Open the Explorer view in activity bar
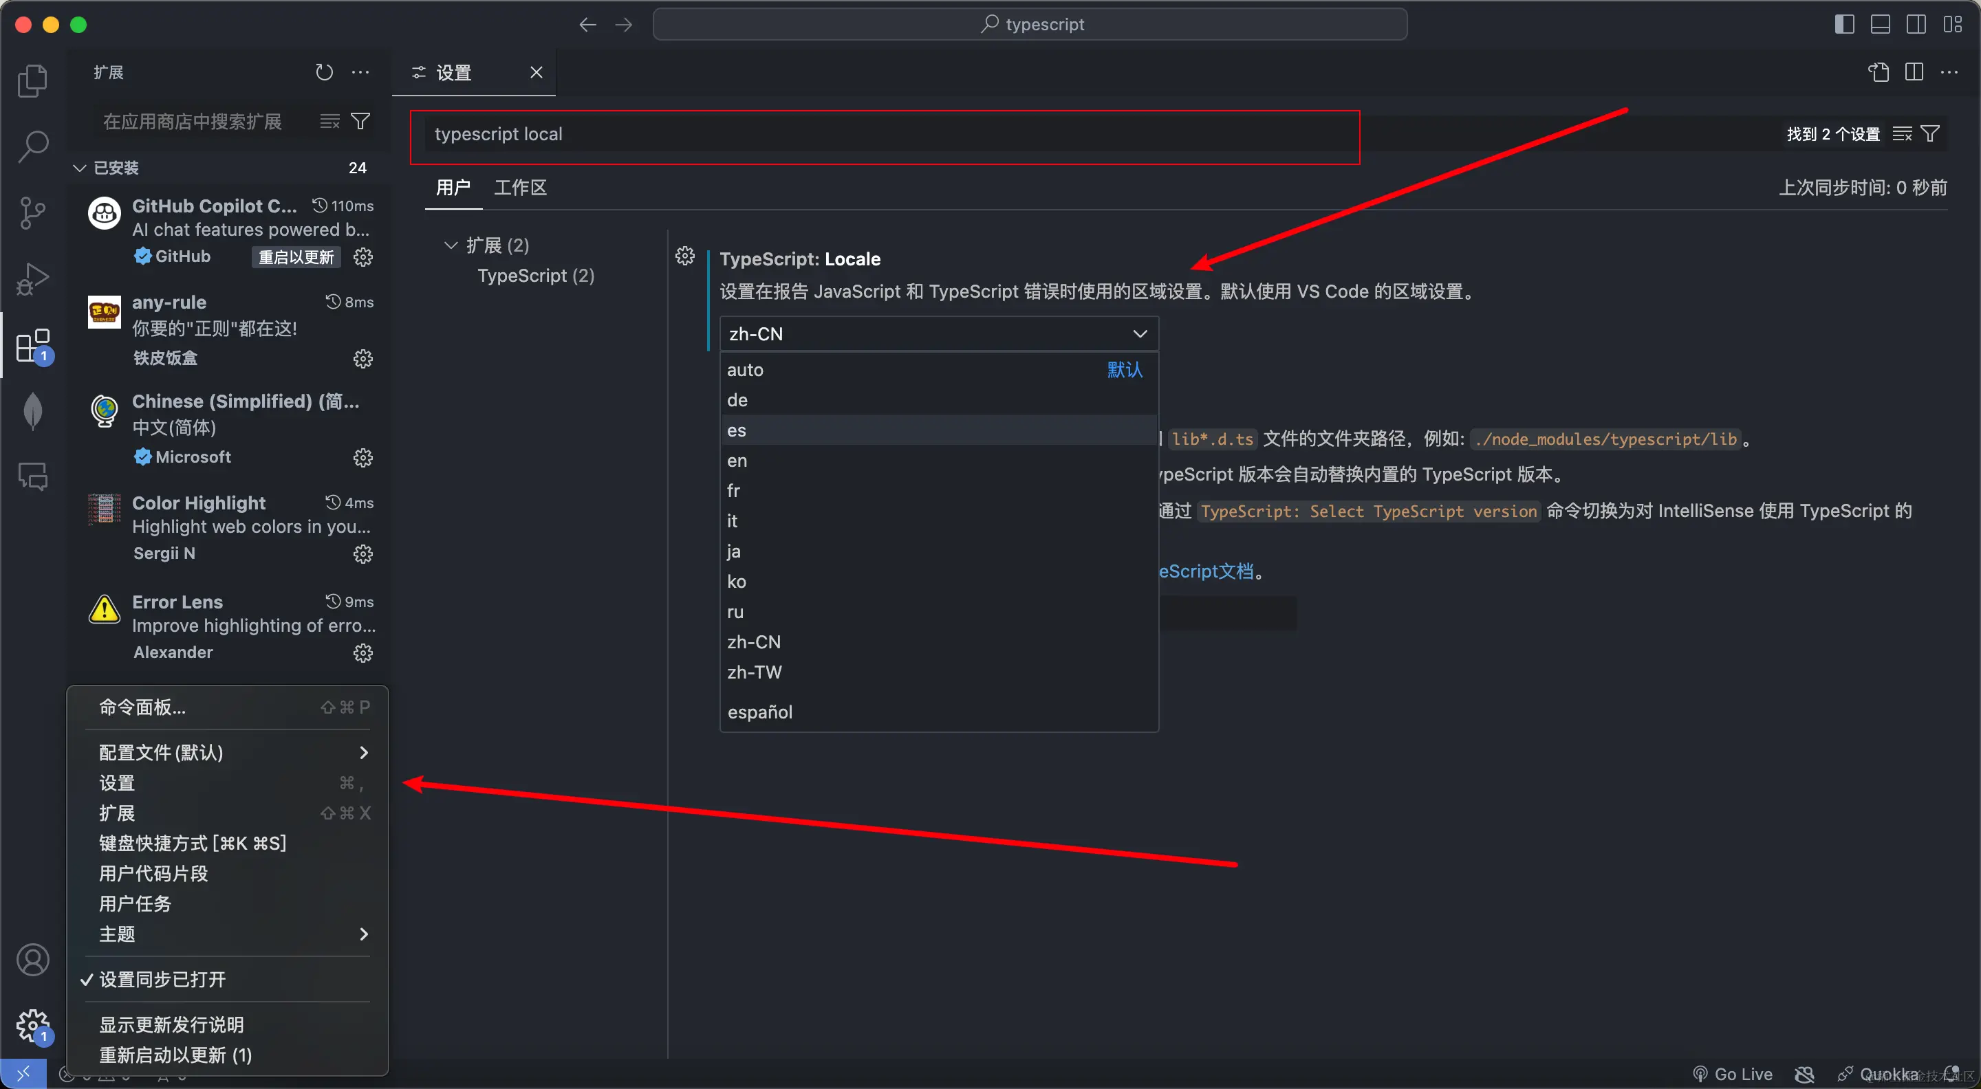 [x=32, y=80]
